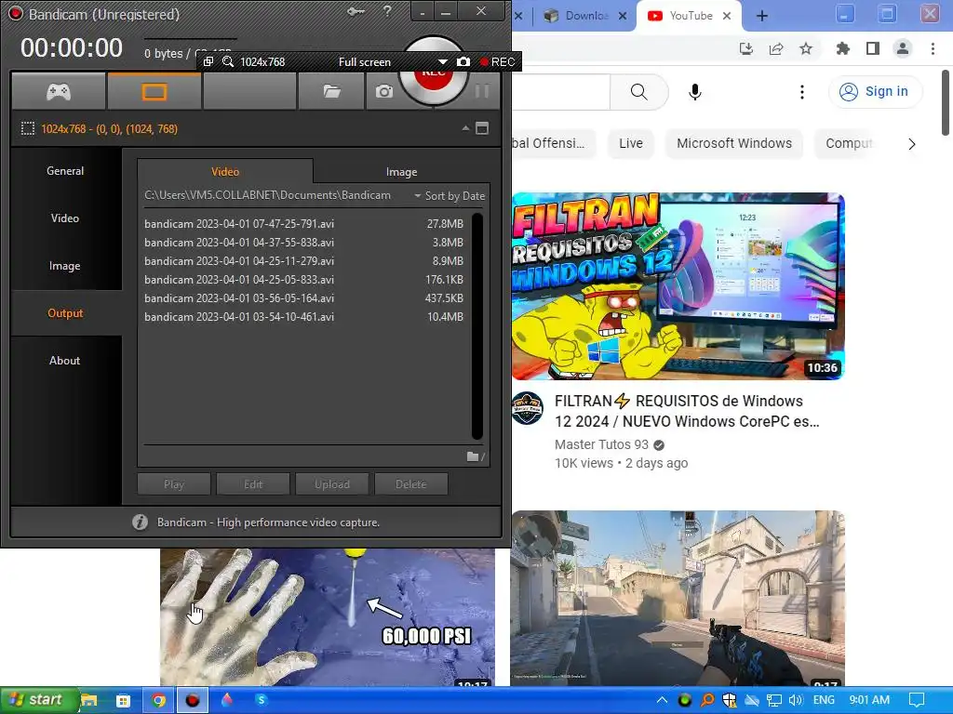Switch to the Video files tab
Viewport: 953px width, 714px height.
click(225, 171)
